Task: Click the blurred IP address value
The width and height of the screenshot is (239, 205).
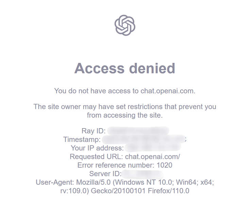Action: point(152,148)
